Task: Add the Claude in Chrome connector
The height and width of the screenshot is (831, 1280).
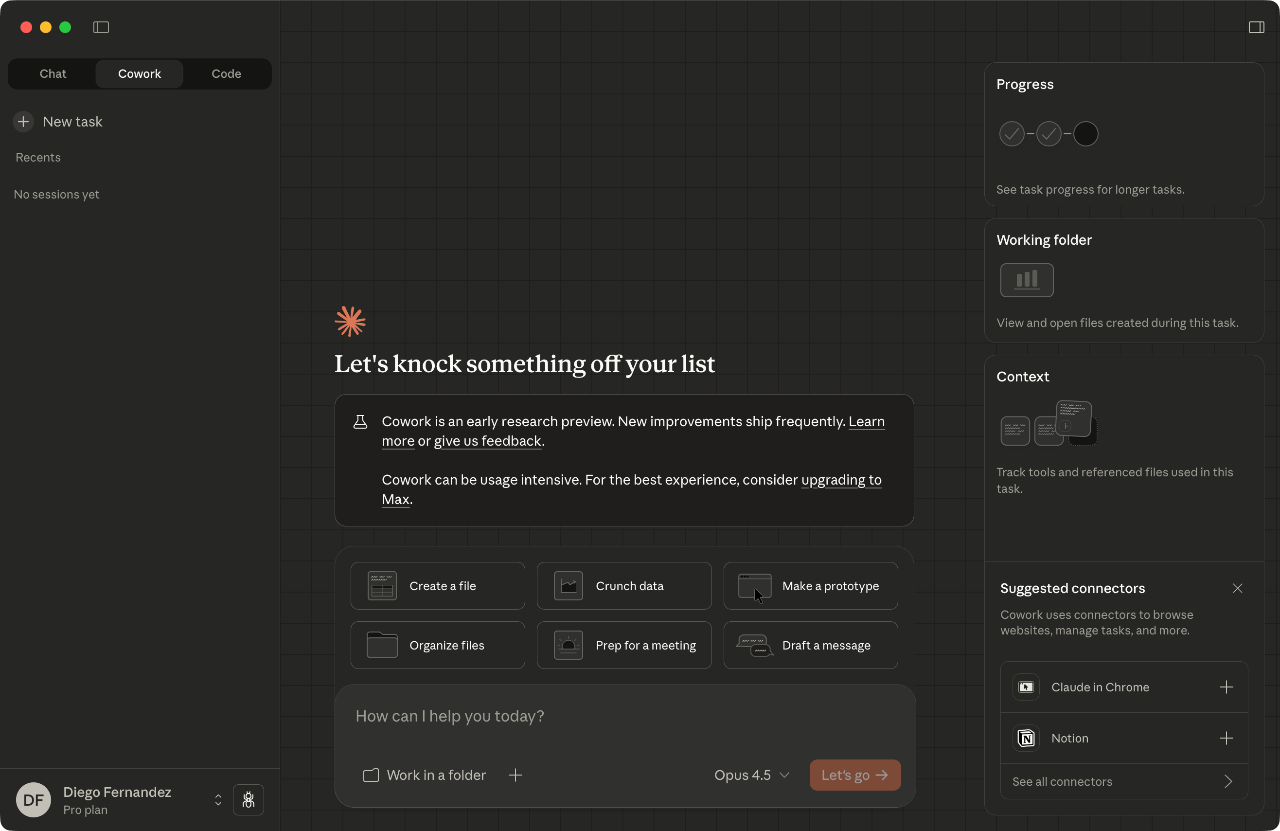Action: (x=1226, y=687)
